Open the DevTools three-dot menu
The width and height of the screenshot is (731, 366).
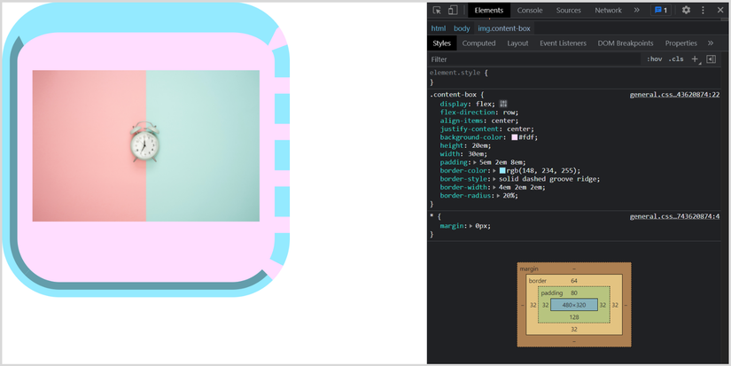[x=703, y=10]
